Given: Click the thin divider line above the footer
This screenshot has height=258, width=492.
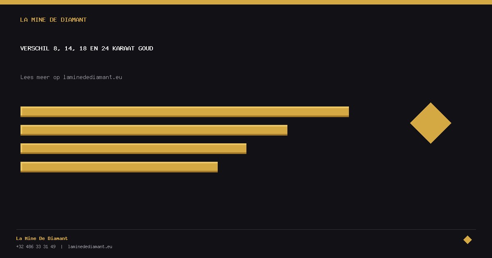Looking at the screenshot, I should click(x=246, y=229).
